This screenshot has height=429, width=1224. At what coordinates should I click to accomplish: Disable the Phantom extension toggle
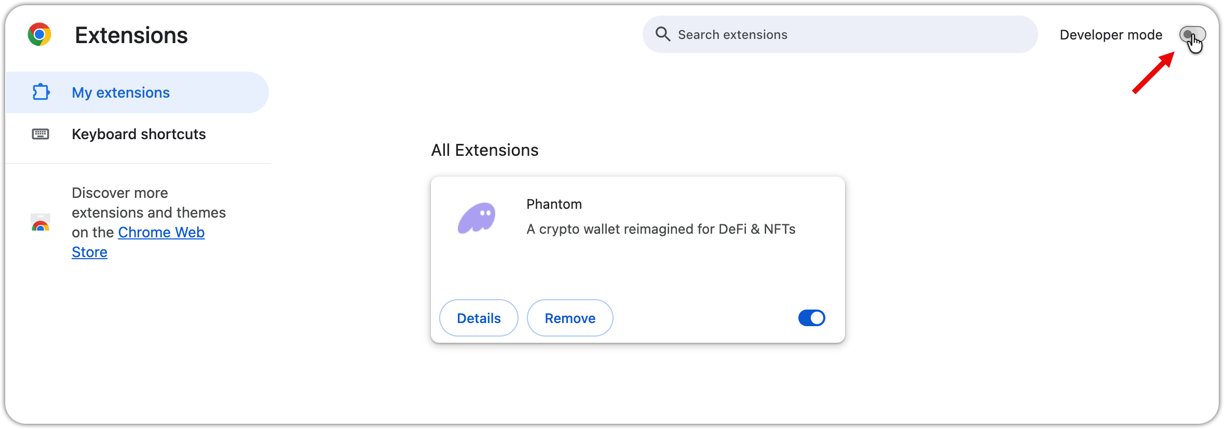pos(811,318)
